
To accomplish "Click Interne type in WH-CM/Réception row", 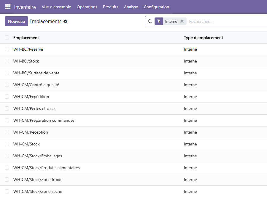I will click(x=190, y=132).
